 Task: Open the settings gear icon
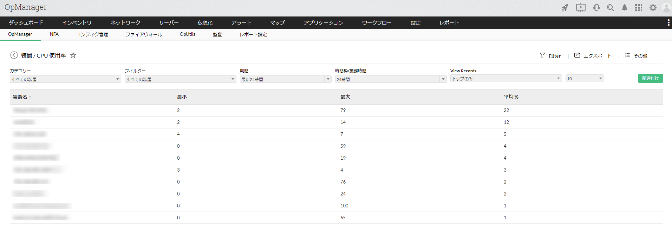point(653,8)
